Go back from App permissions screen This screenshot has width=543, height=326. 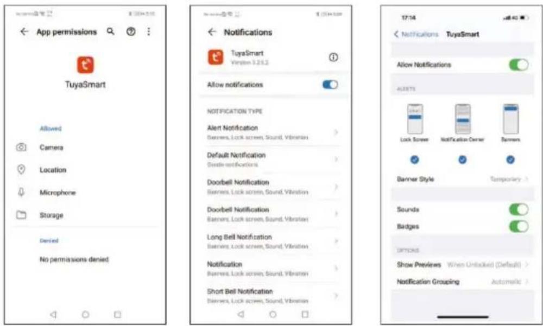(24, 32)
